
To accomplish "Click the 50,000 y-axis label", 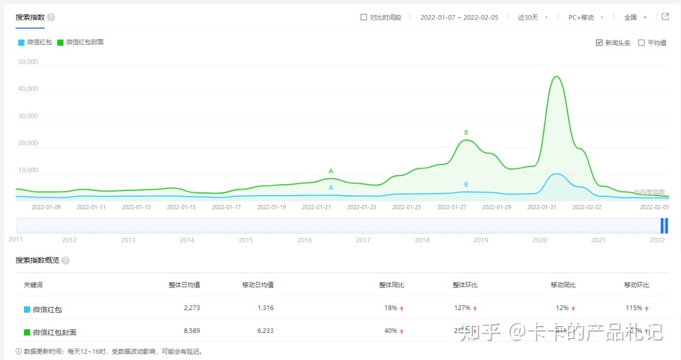I will point(28,62).
